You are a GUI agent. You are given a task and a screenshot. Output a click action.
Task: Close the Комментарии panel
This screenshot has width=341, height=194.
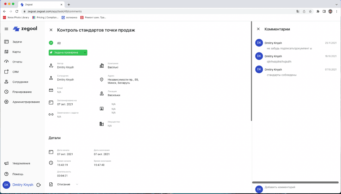[x=258, y=29]
